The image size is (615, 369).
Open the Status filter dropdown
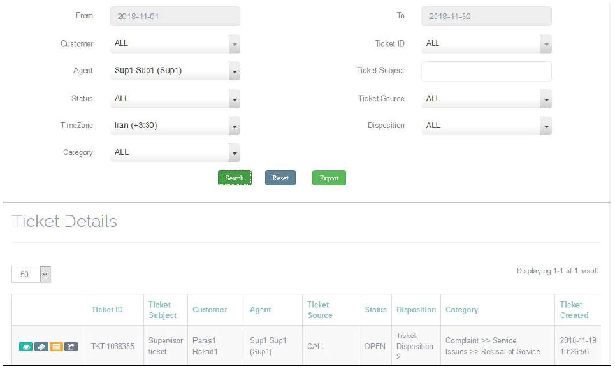pos(175,99)
